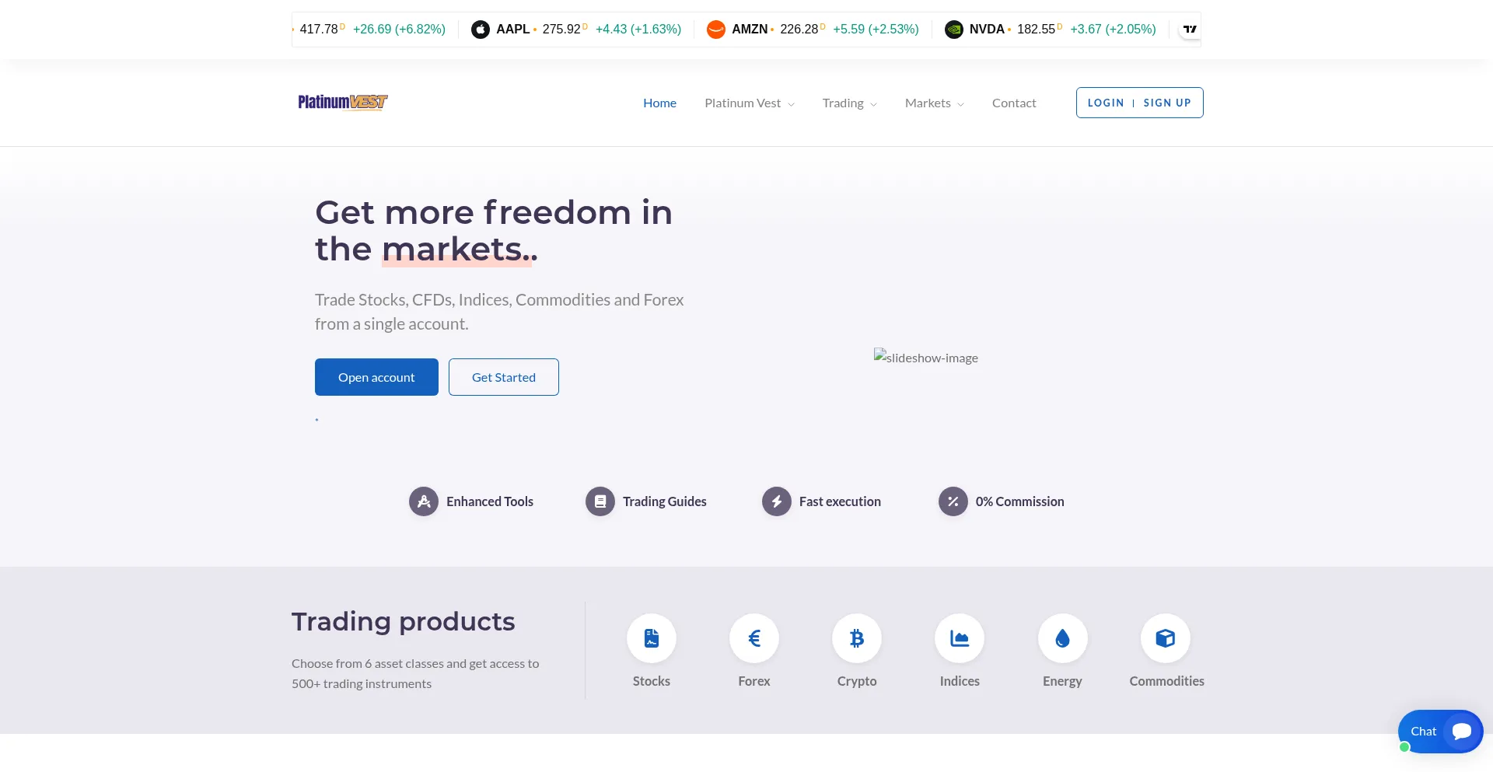The height and width of the screenshot is (772, 1493).
Task: Click the Login / Sign Up button
Action: 1139,103
